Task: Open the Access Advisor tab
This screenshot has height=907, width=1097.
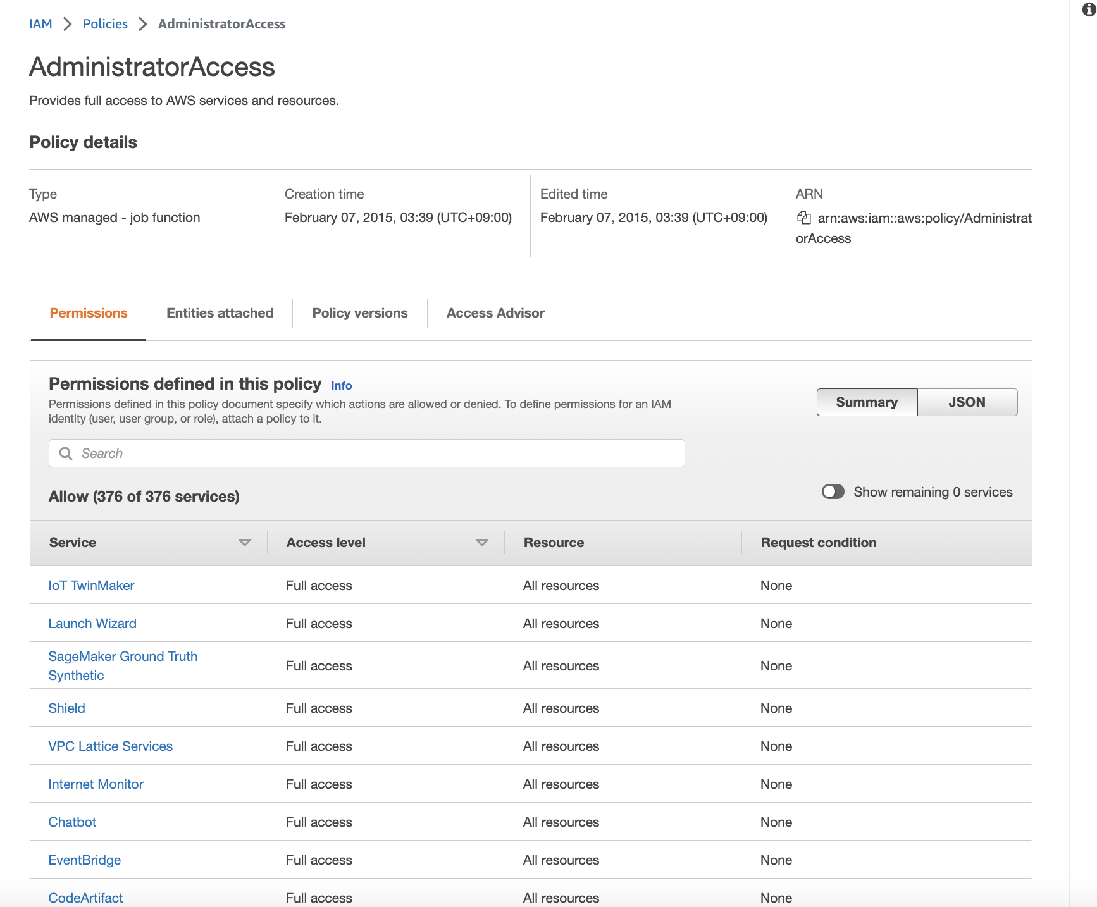Action: click(x=495, y=313)
